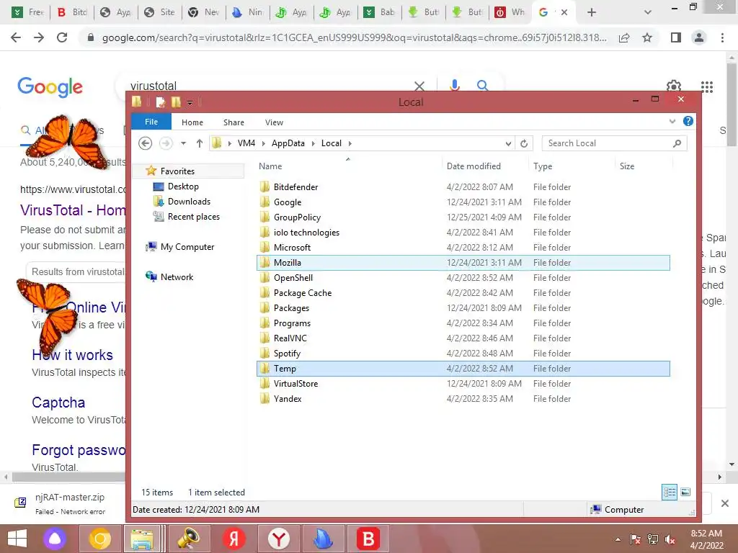Open Recent places in Favorites

click(x=193, y=216)
